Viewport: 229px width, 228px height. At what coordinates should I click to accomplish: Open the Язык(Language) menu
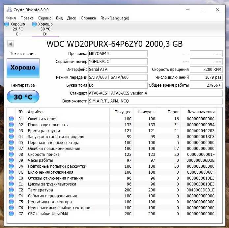[115, 18]
